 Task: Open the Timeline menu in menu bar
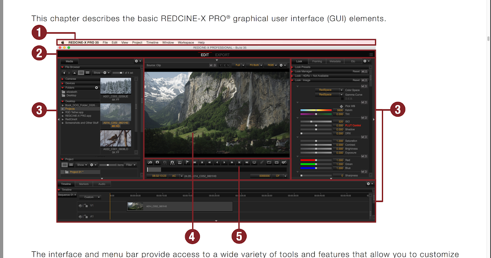pyautogui.click(x=152, y=43)
